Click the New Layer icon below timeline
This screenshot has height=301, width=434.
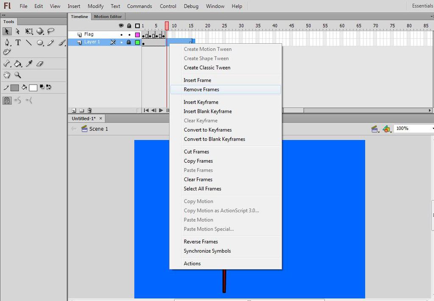[73, 110]
